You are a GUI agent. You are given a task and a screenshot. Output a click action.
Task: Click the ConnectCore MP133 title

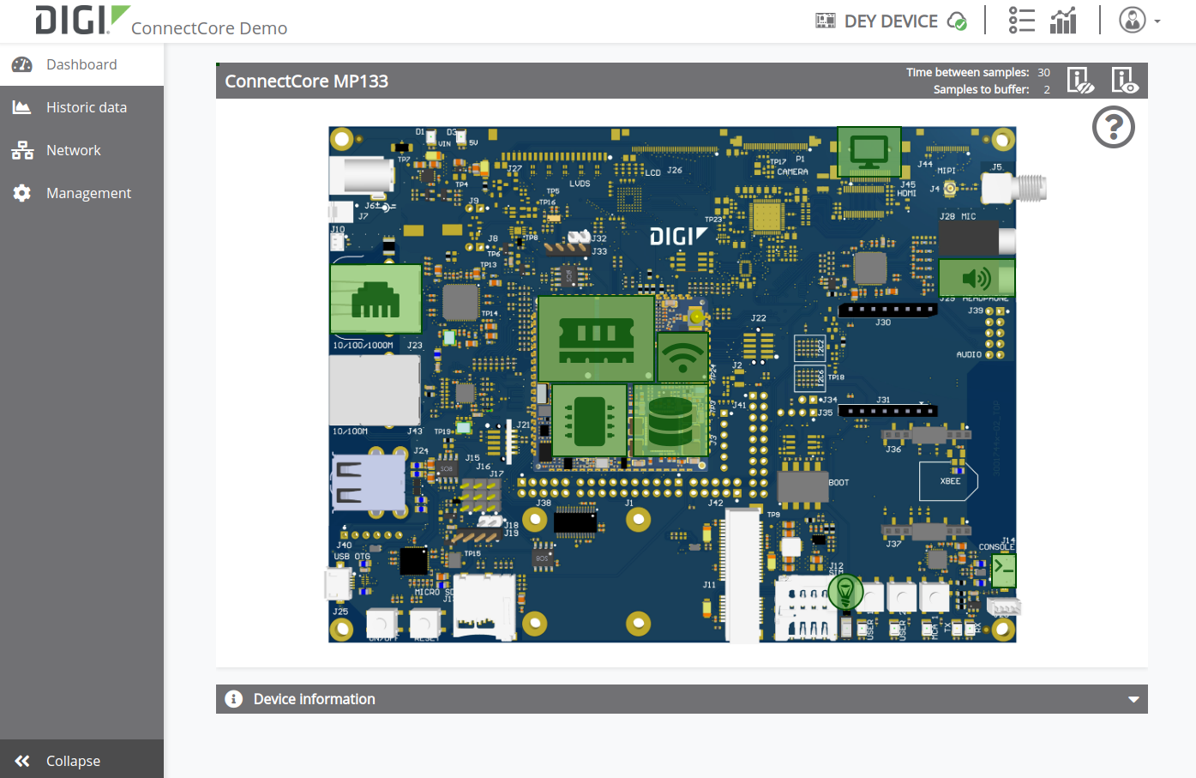point(306,81)
